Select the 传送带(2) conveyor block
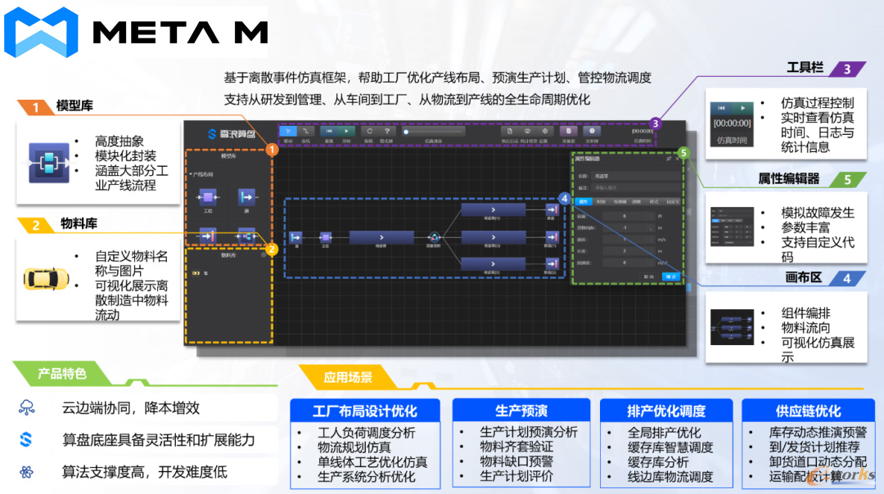Image resolution: width=884 pixels, height=494 pixels. click(x=494, y=237)
